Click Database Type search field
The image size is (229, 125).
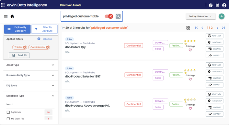pos(30,104)
